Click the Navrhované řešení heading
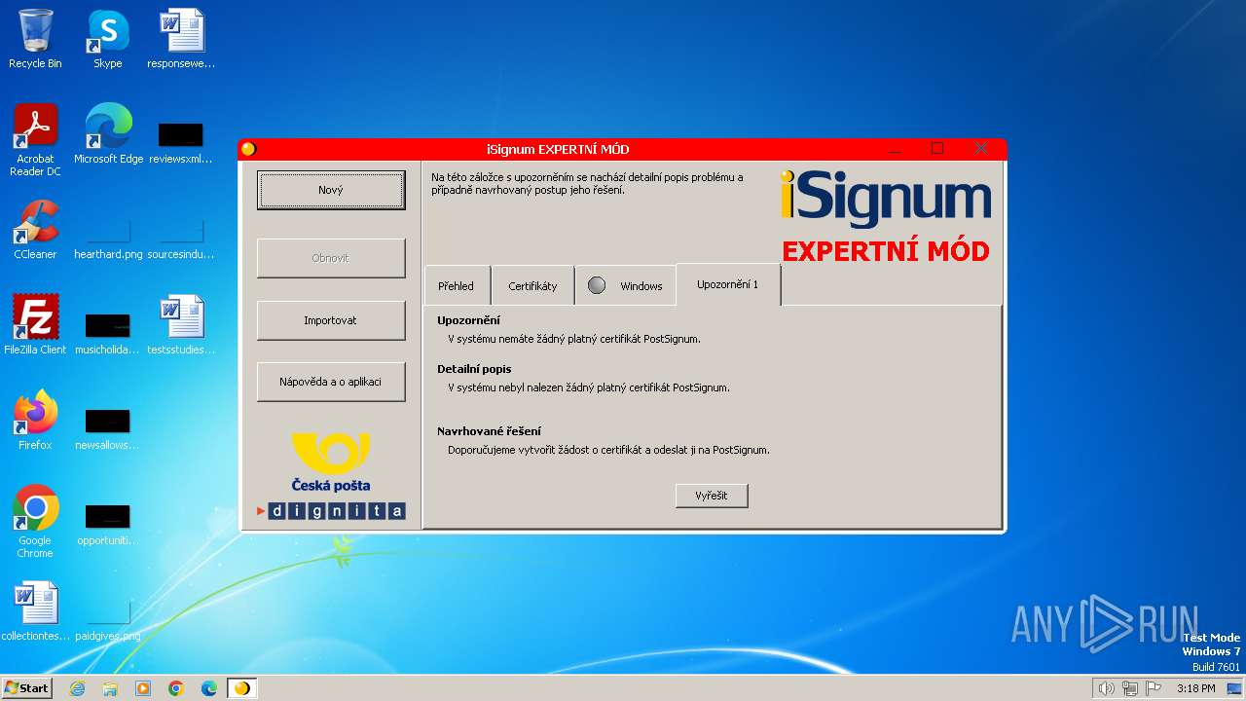Image resolution: width=1246 pixels, height=701 pixels. [x=489, y=430]
